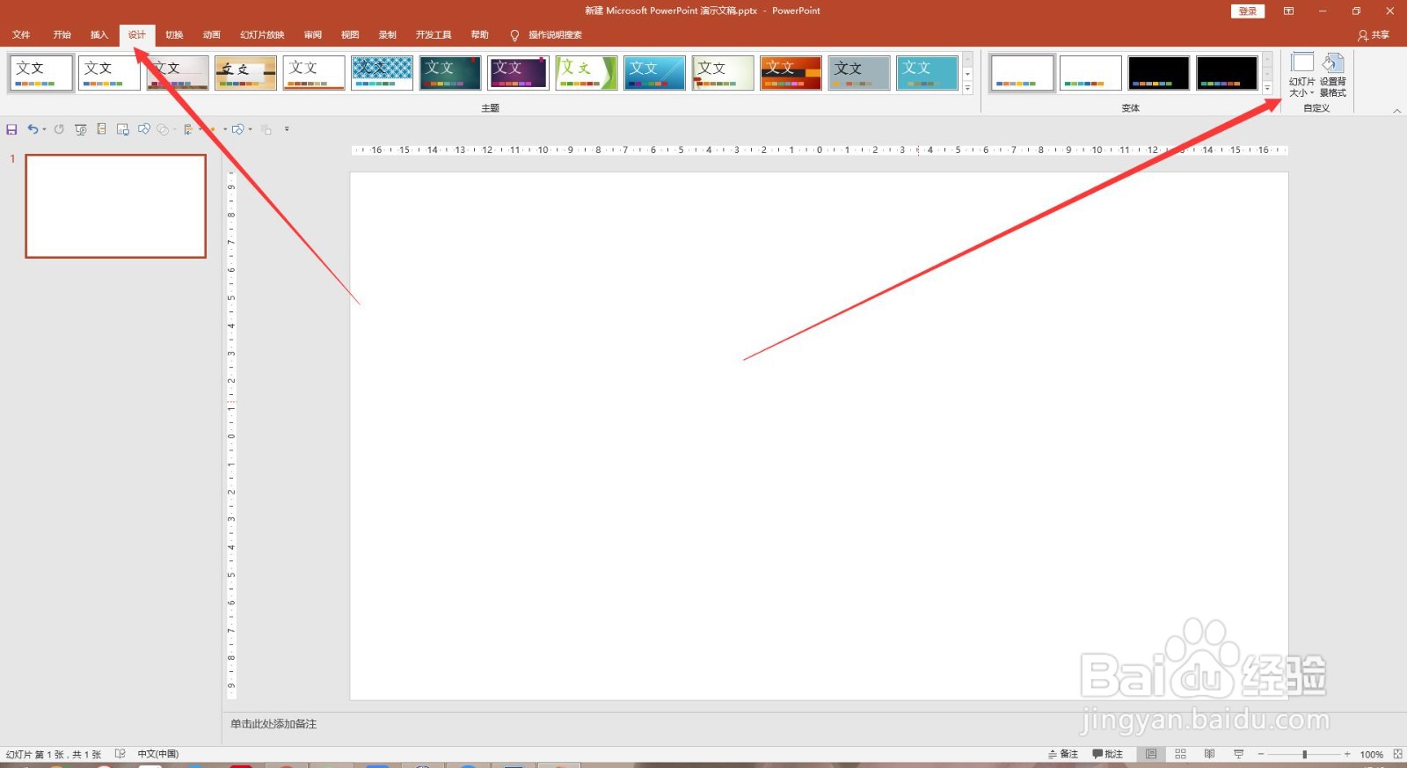This screenshot has width=1407, height=768.
Task: Click the Save icon in quick access toolbar
Action: [x=11, y=129]
